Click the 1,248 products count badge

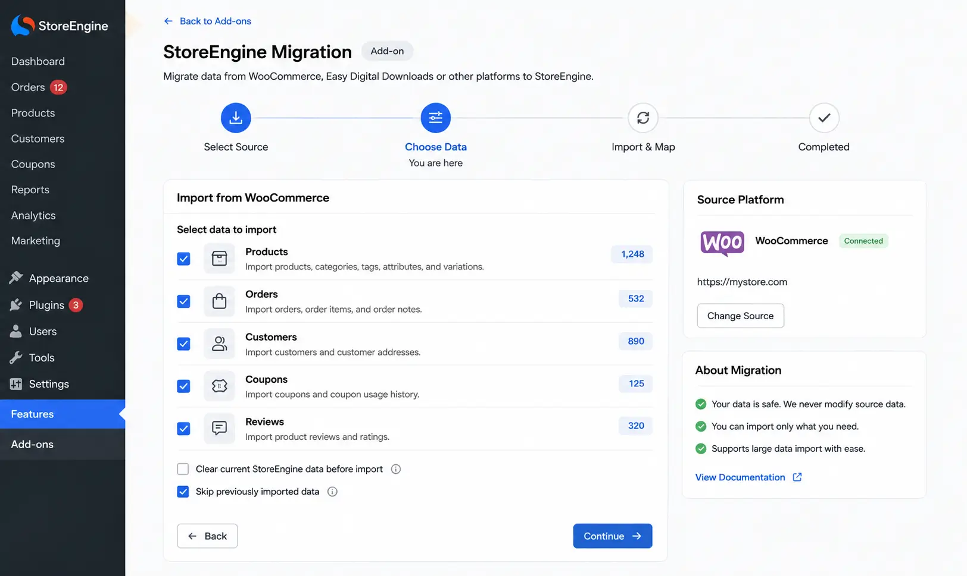tap(632, 254)
